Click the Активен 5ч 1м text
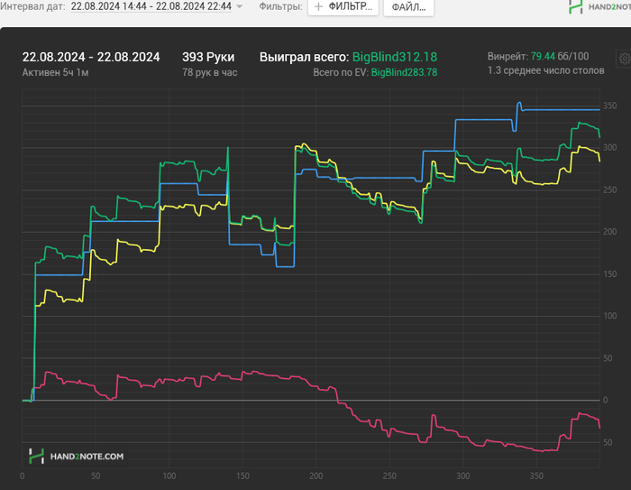This screenshot has width=631, height=490. tap(56, 72)
